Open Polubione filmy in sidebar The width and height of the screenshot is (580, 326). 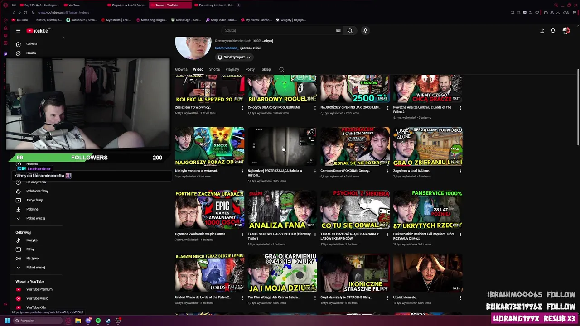(37, 191)
